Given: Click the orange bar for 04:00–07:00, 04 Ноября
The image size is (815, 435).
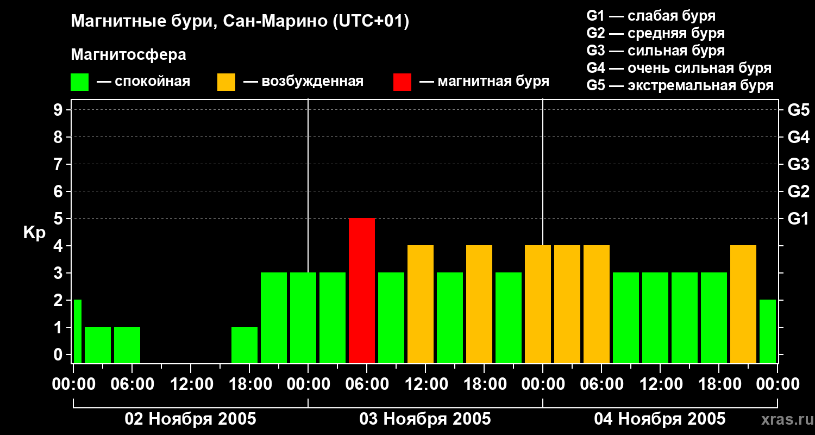Looking at the screenshot, I should coord(597,304).
